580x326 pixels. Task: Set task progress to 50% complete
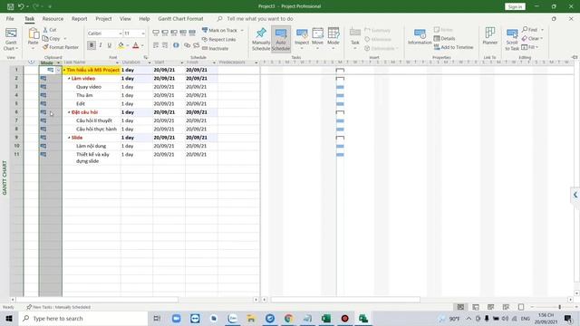[x=174, y=33]
